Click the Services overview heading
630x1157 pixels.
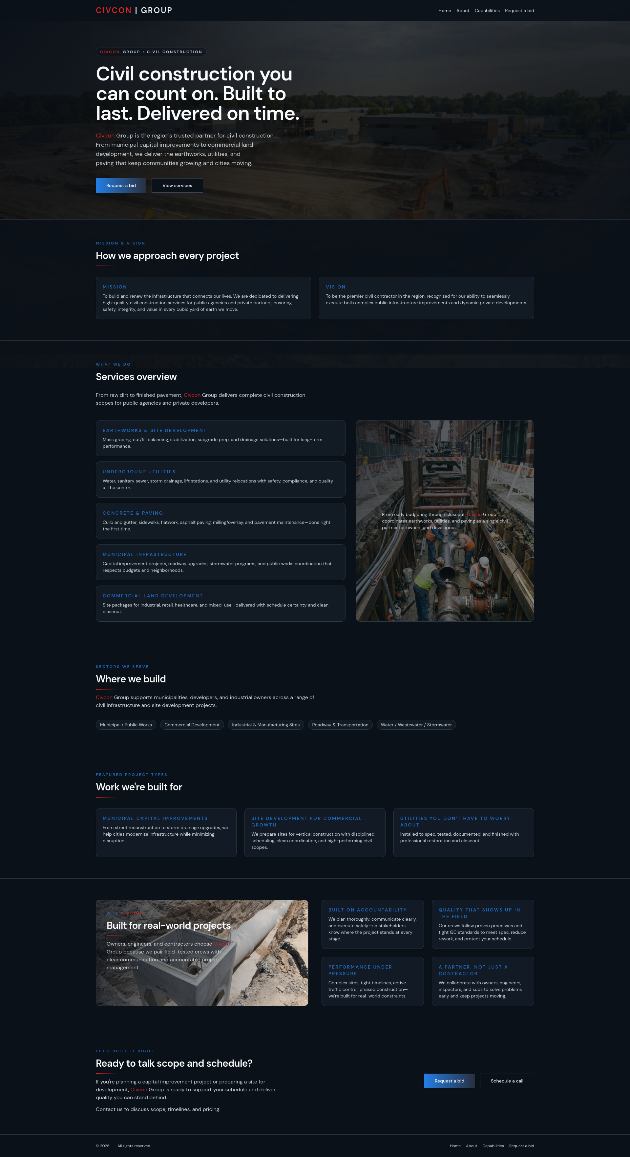tap(136, 377)
